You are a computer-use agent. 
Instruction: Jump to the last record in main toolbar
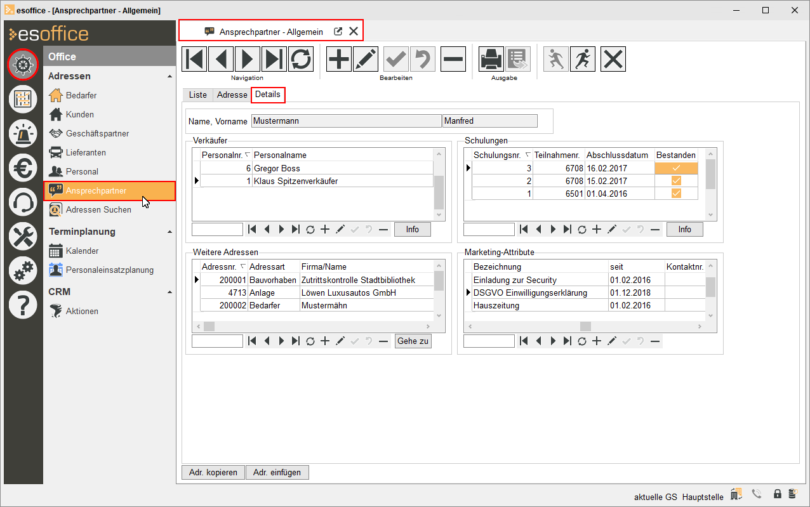click(274, 59)
